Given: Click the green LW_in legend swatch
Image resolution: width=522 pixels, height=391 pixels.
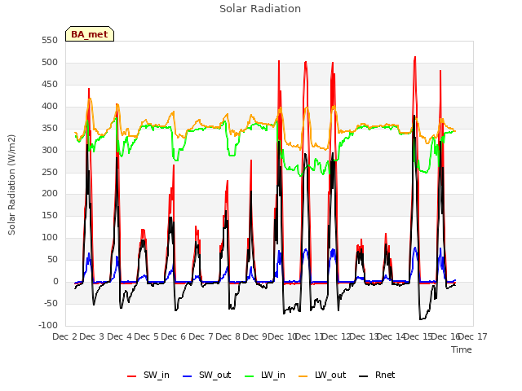Looking at the screenshot, I should coord(250,376).
